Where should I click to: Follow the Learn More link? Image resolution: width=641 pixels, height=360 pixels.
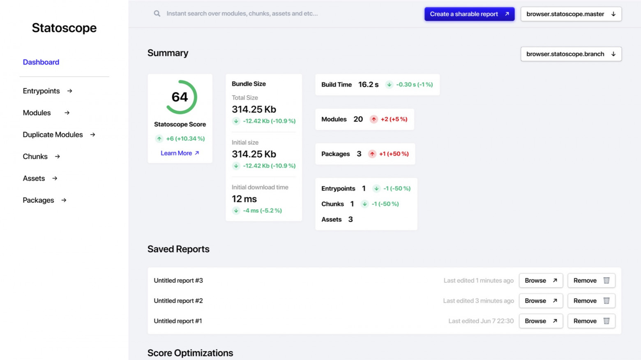(x=180, y=153)
